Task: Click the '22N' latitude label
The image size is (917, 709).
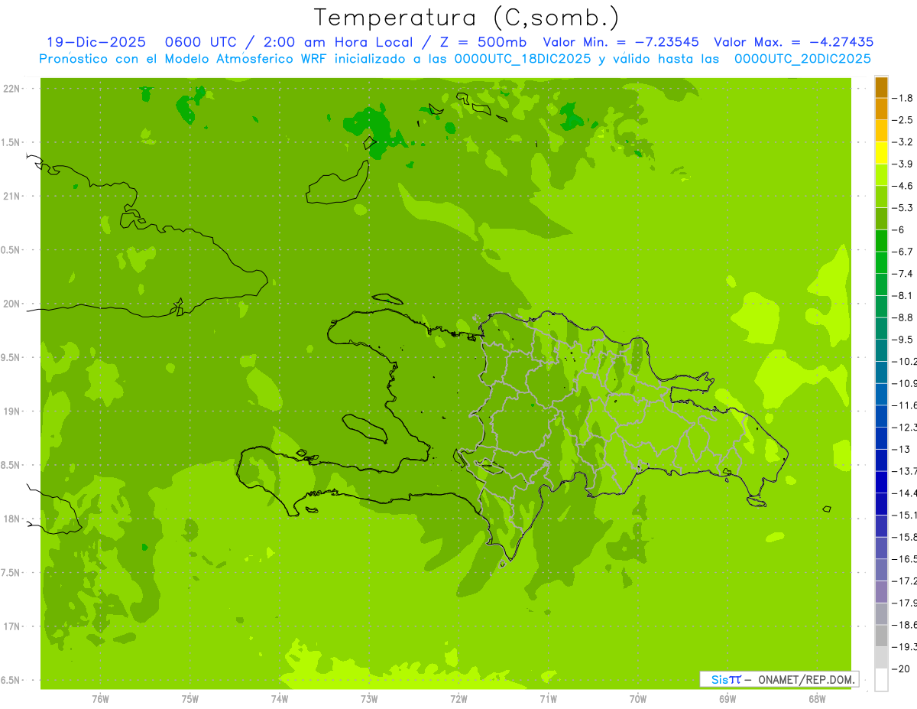Action: pyautogui.click(x=11, y=89)
